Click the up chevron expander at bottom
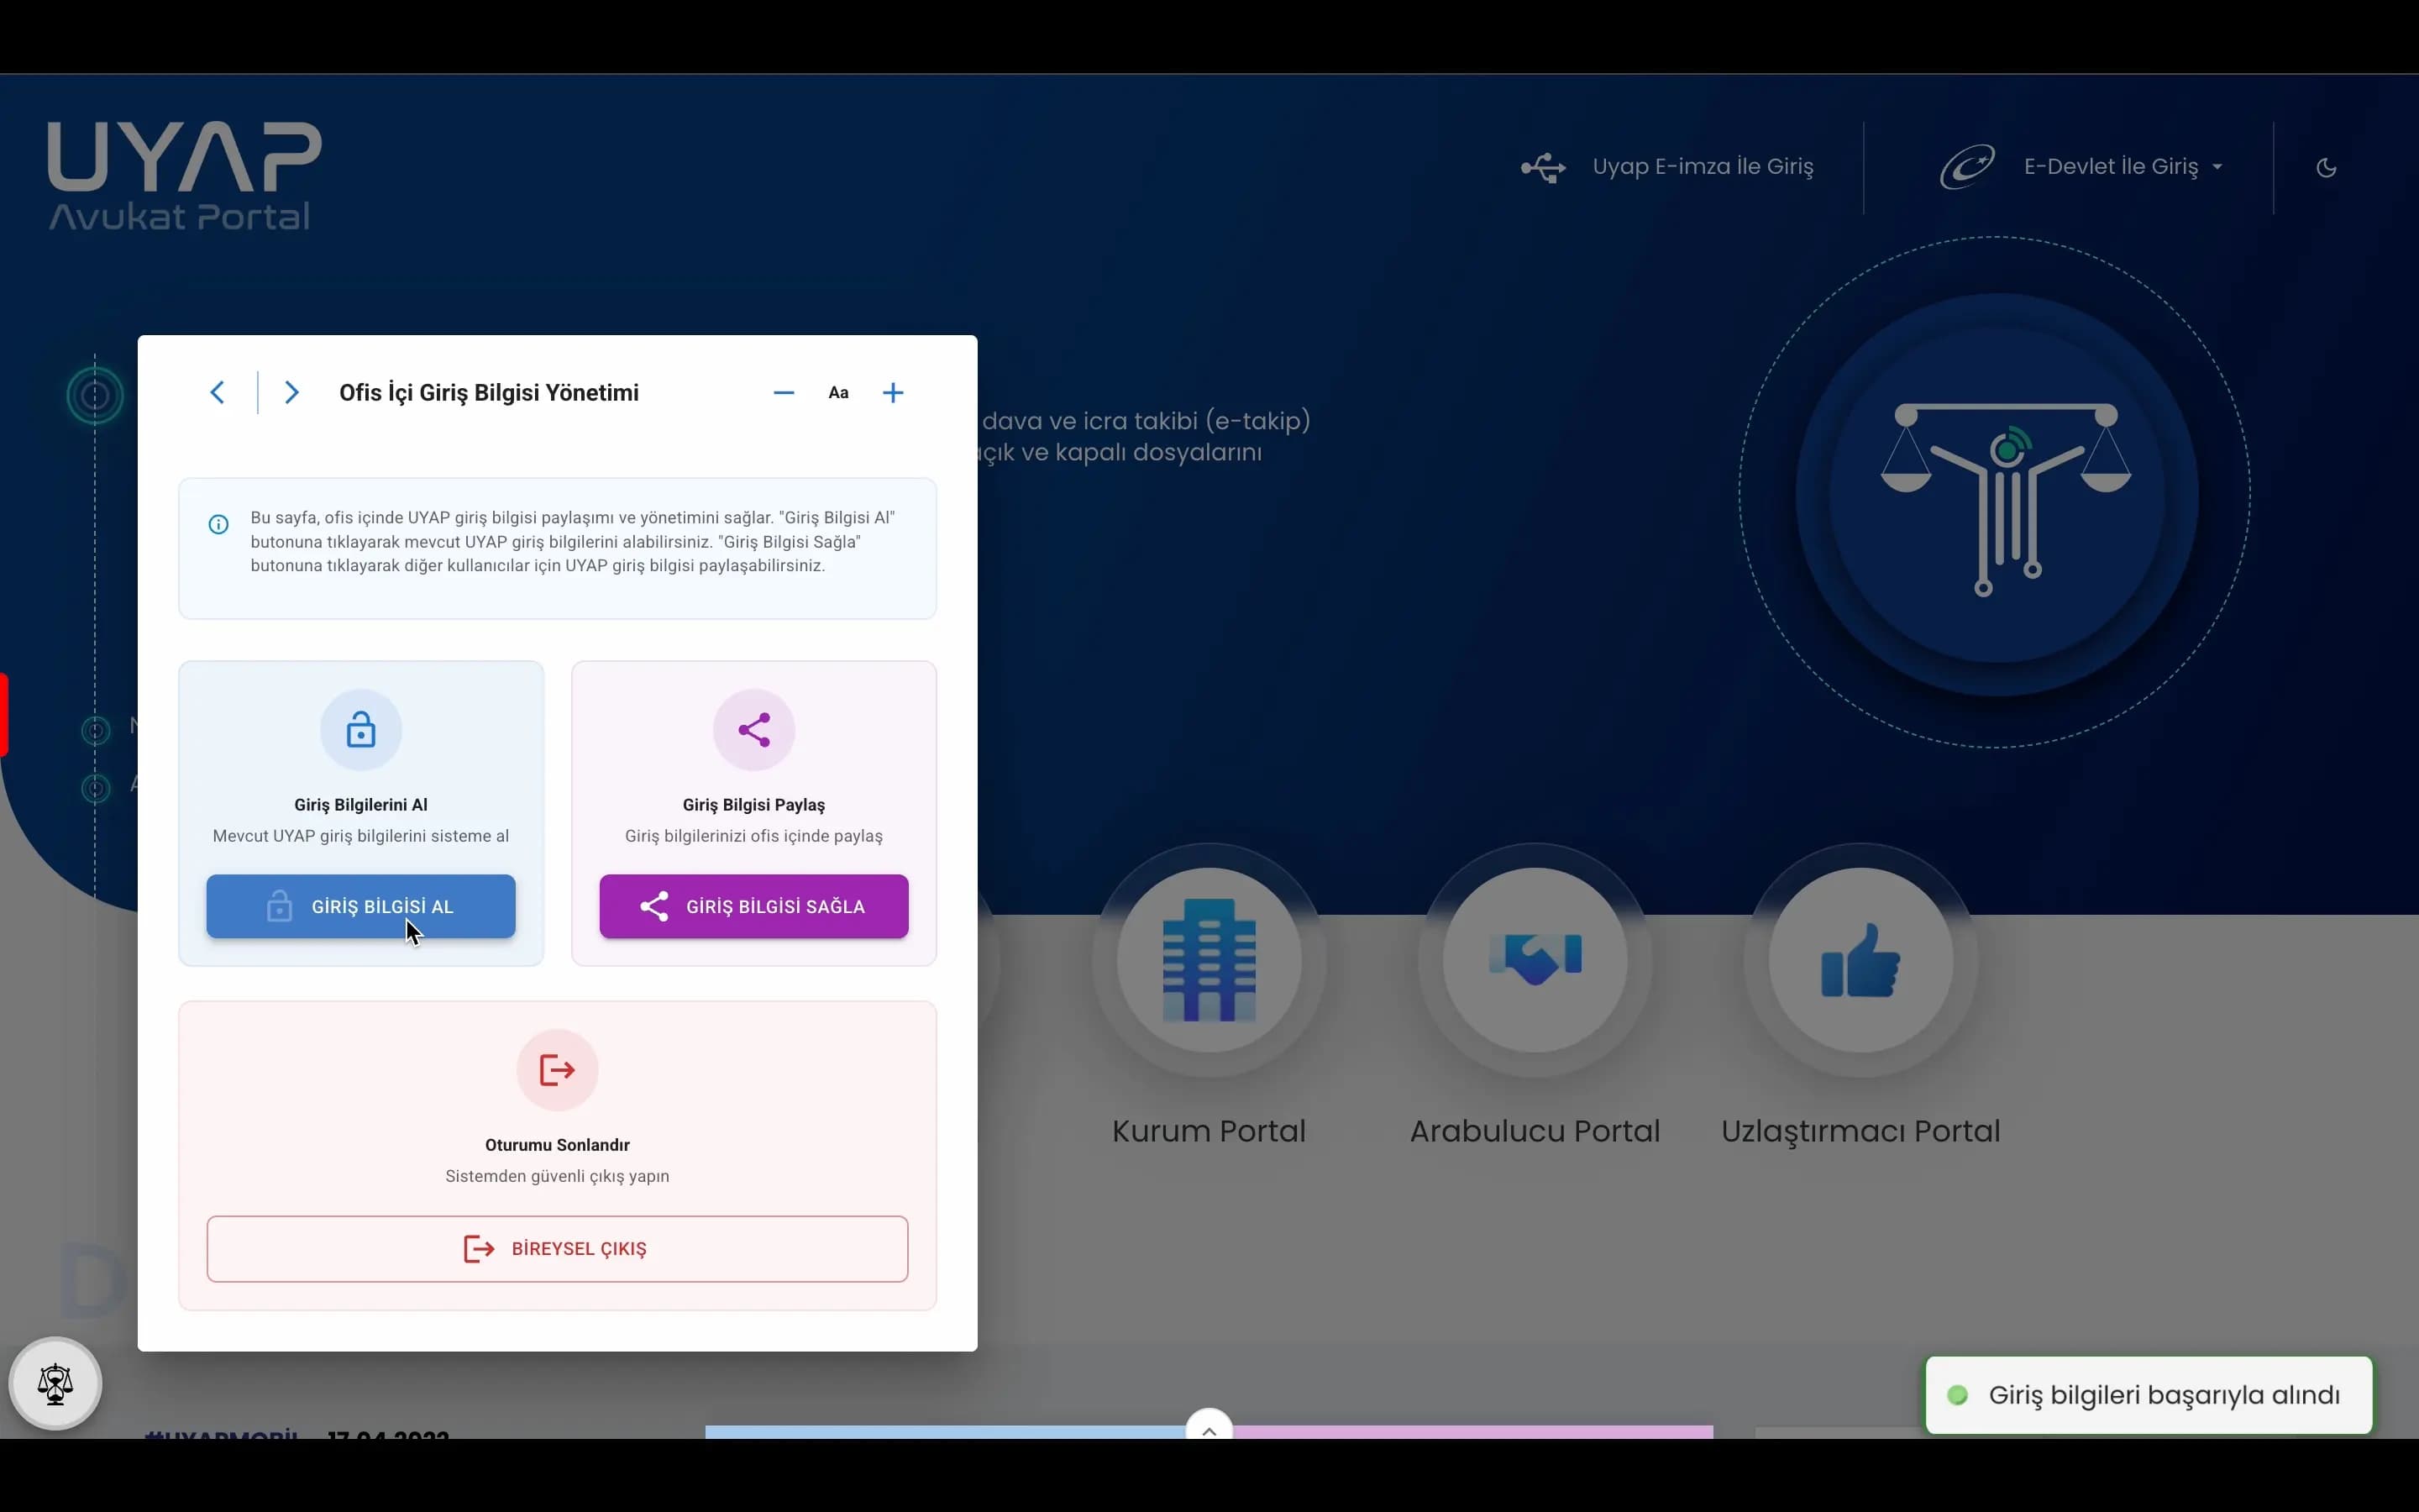The height and width of the screenshot is (1512, 2419). [1209, 1430]
